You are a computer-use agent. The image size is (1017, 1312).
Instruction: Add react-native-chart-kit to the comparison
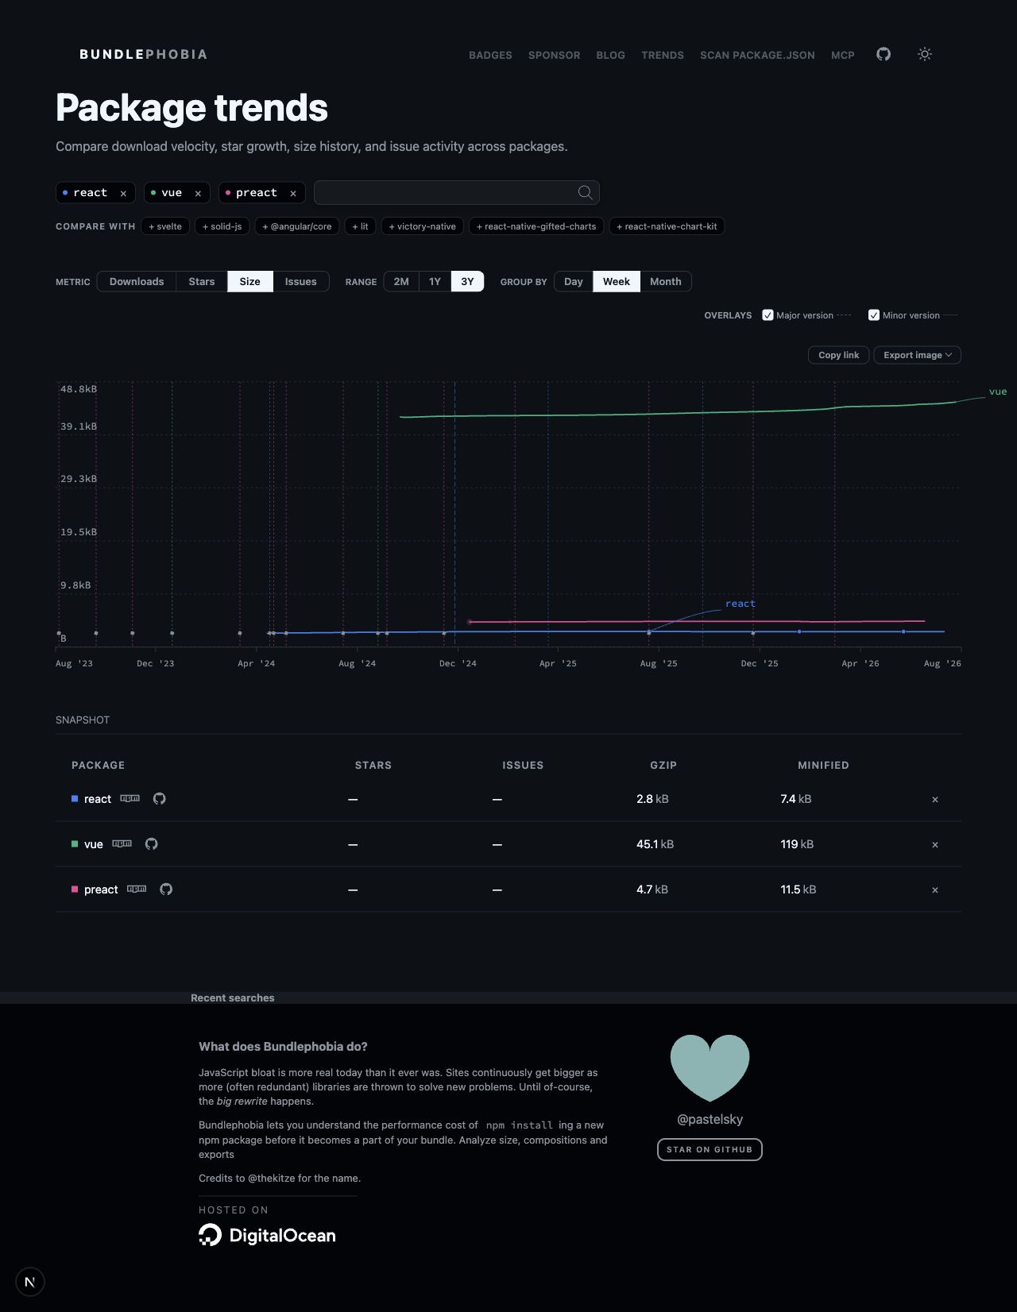(667, 226)
